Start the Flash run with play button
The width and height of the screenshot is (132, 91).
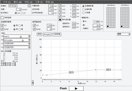(76, 89)
